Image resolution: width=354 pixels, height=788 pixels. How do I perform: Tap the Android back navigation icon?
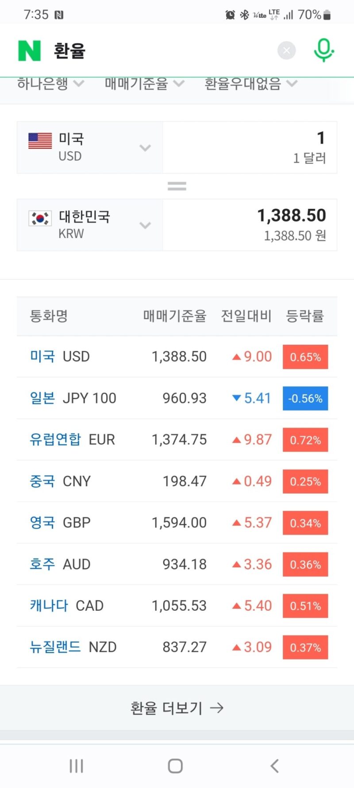tap(274, 765)
